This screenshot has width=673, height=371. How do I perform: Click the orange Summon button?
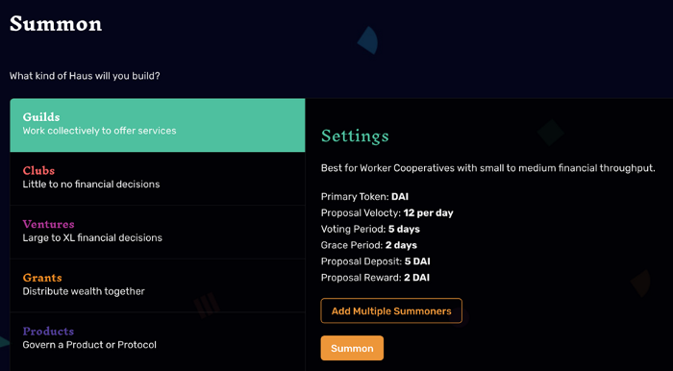(x=352, y=348)
